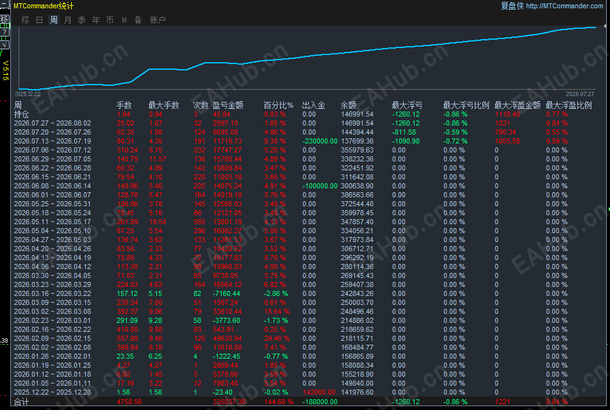Image resolution: width=610 pixels, height=410 pixels.
Task: Click loss value -3773.60
Action: pyautogui.click(x=226, y=320)
